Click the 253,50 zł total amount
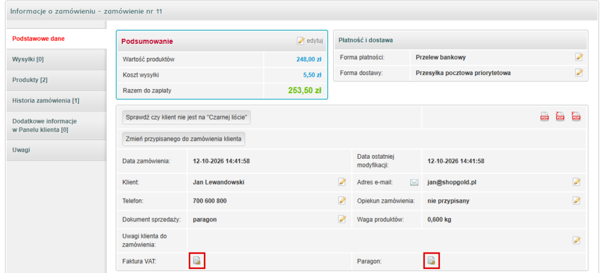The image size is (600, 273). coord(304,91)
